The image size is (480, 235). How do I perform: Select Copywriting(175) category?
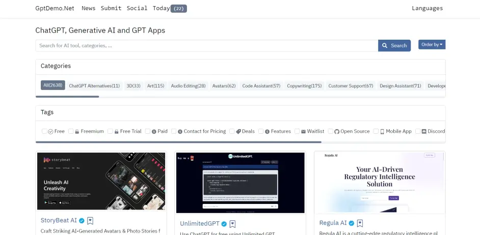[x=304, y=86]
